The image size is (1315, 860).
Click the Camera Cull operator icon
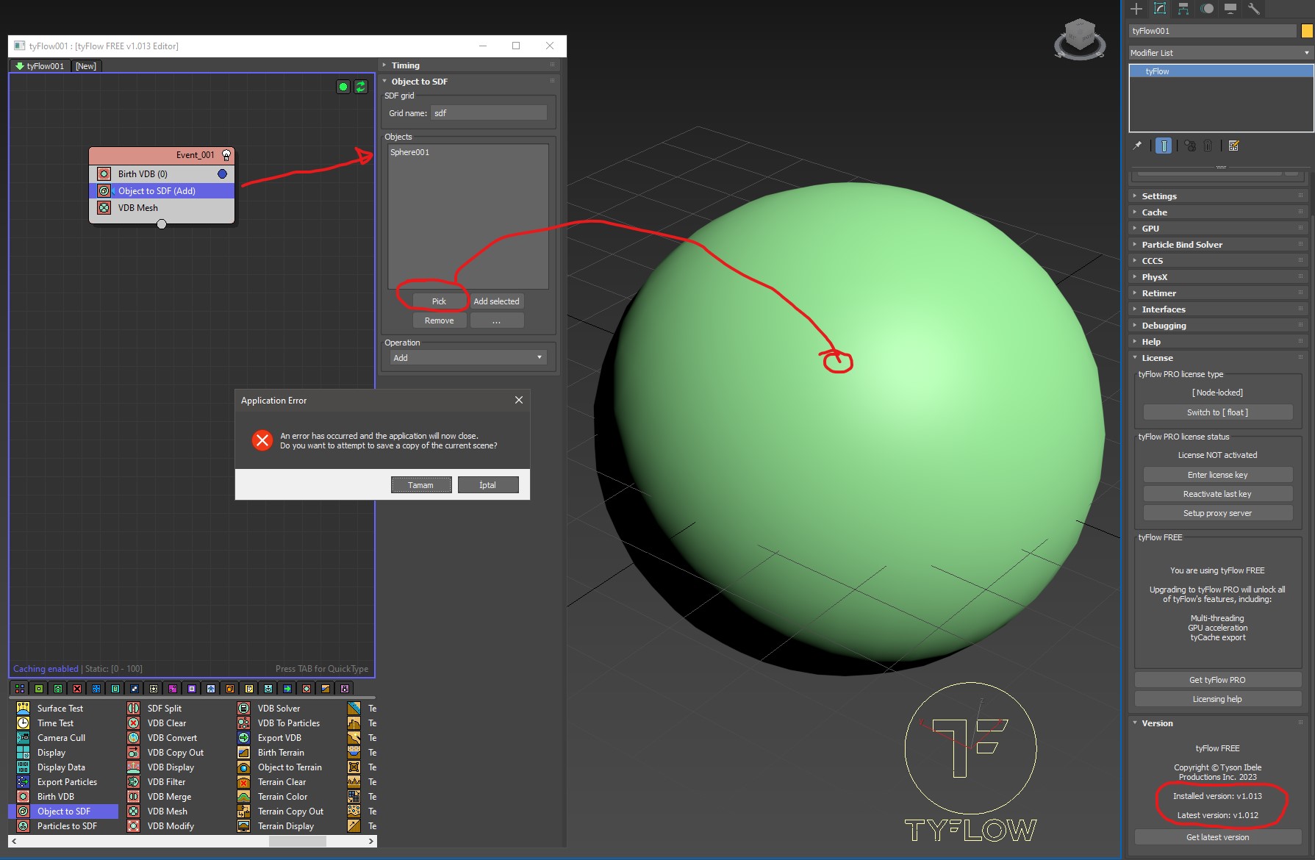[x=24, y=738]
